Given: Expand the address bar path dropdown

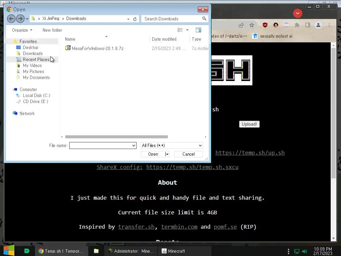Looking at the screenshot, I should [x=128, y=19].
